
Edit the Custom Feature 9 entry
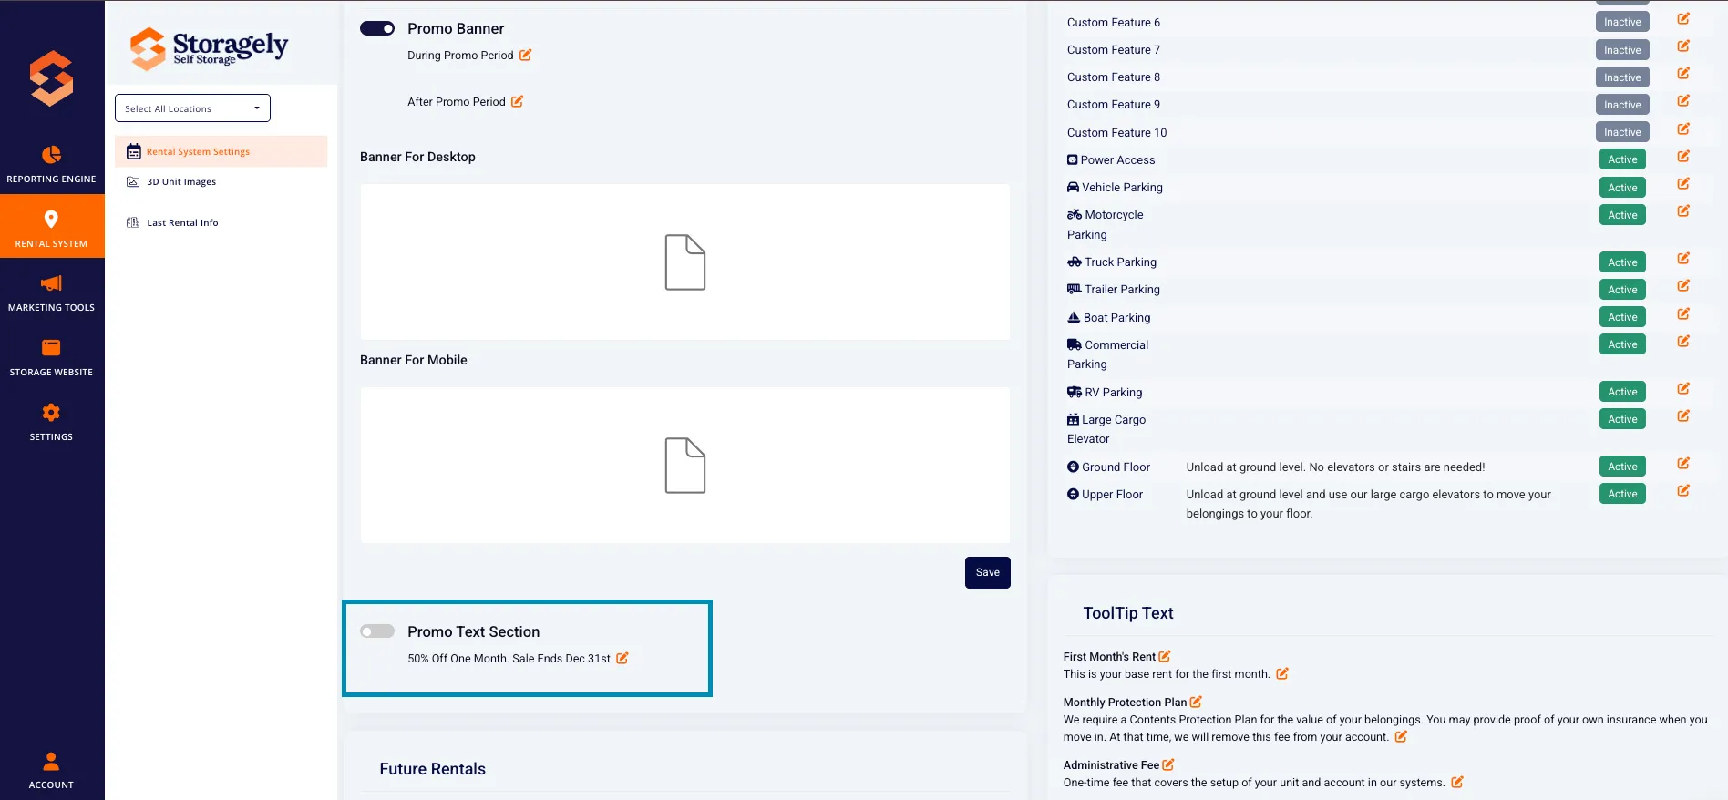click(1683, 100)
